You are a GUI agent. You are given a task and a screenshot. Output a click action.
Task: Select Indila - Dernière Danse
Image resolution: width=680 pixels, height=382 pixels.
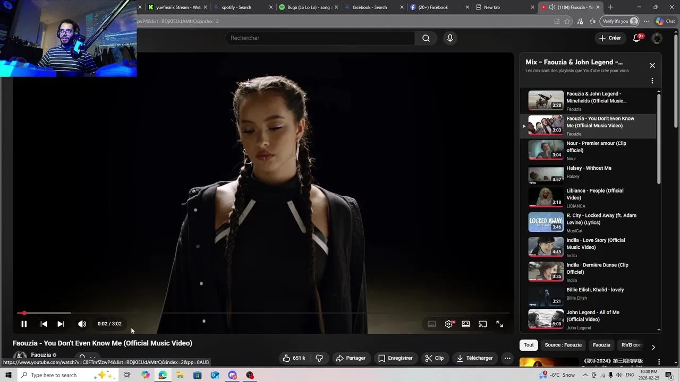(x=588, y=272)
